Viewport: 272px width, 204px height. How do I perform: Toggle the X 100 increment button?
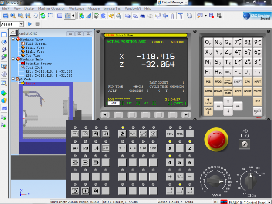tap(143, 148)
